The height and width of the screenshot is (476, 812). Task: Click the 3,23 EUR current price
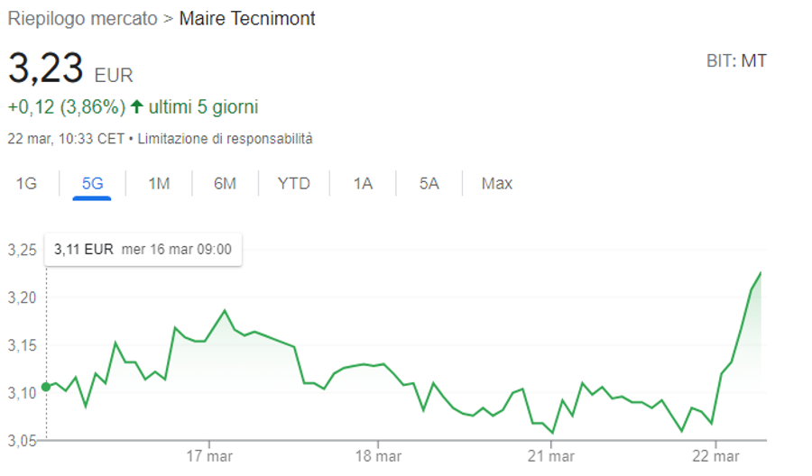[70, 69]
